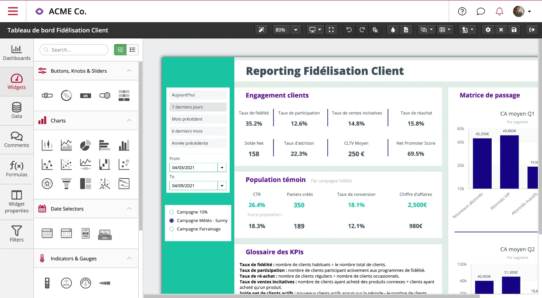Open the hamburger main menu
542x298 pixels.
[x=13, y=11]
